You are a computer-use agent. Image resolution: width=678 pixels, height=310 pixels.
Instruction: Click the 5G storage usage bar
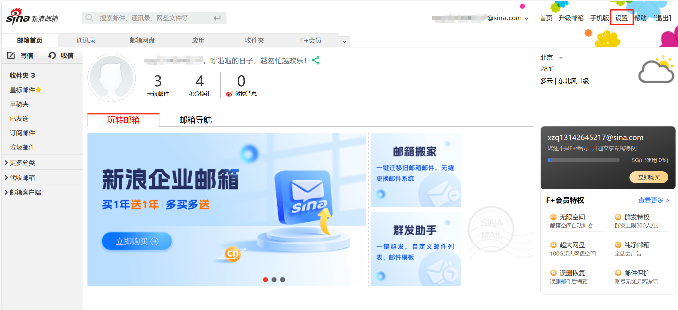(x=583, y=160)
